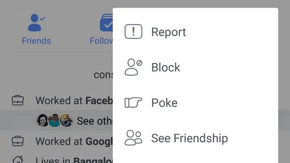Viewport: 290px width, 163px height.
Task: Click the Block person icon
Action: pos(133,67)
